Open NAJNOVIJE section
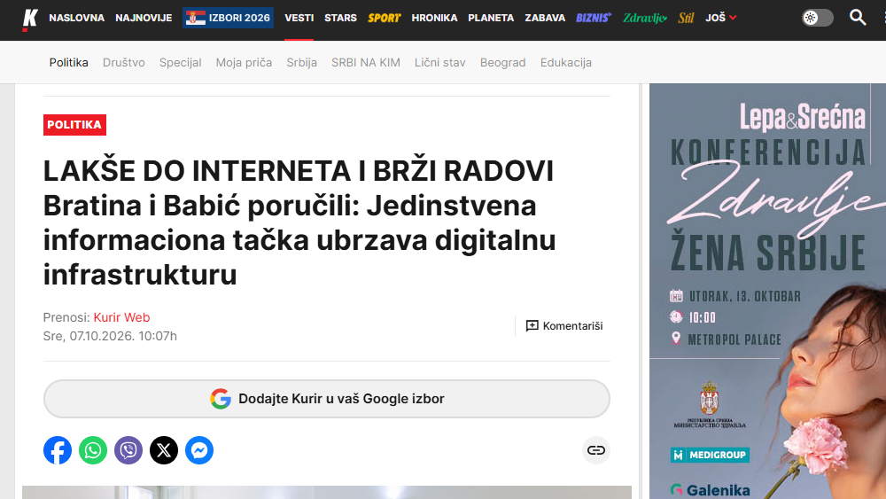 click(x=144, y=18)
